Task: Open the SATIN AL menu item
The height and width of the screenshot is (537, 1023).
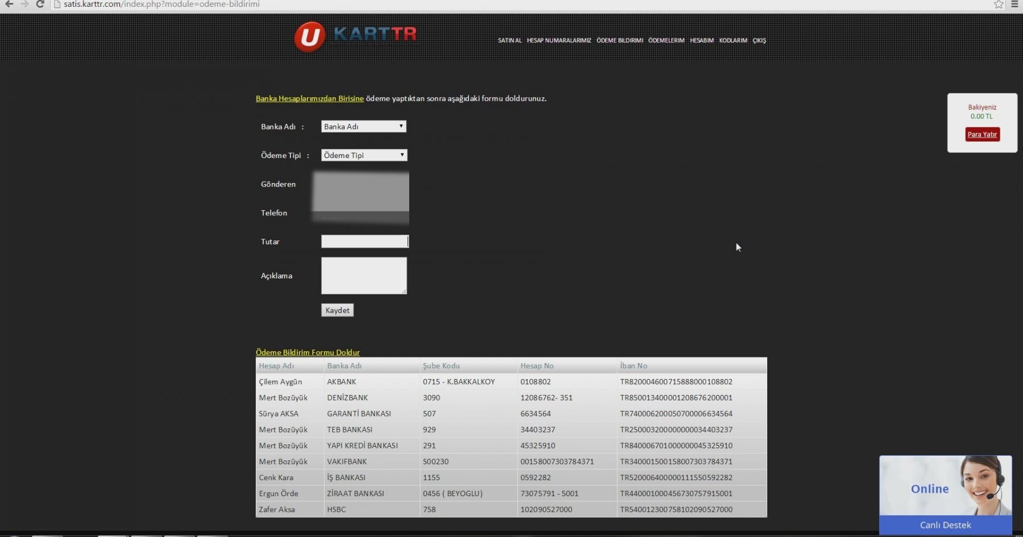Action: [x=510, y=40]
